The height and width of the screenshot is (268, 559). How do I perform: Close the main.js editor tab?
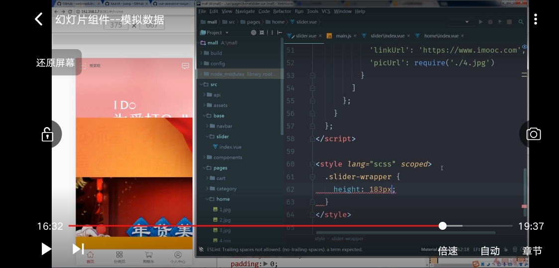point(355,36)
